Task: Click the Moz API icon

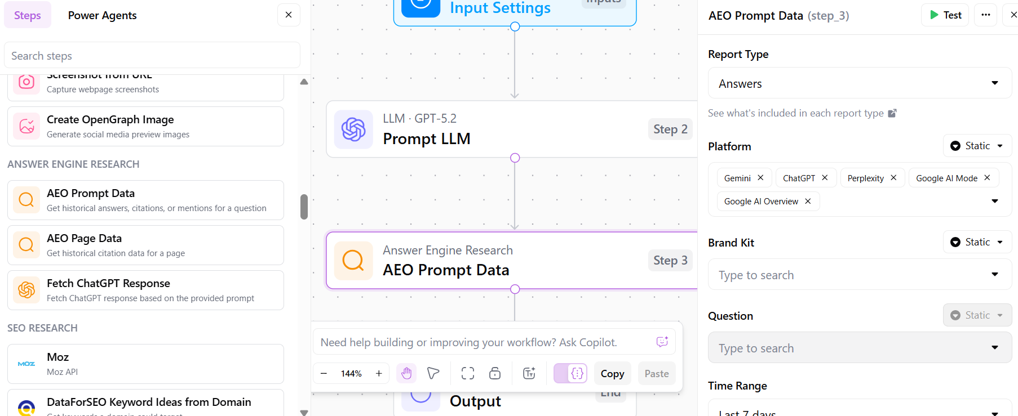Action: point(26,364)
